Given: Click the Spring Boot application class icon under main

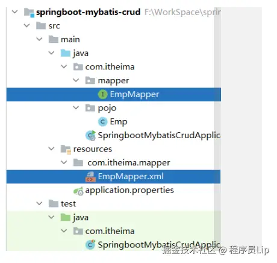Looking at the screenshot, I should click(x=90, y=135).
